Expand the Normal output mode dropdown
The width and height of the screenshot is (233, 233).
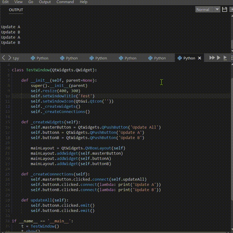pyautogui.click(x=208, y=10)
